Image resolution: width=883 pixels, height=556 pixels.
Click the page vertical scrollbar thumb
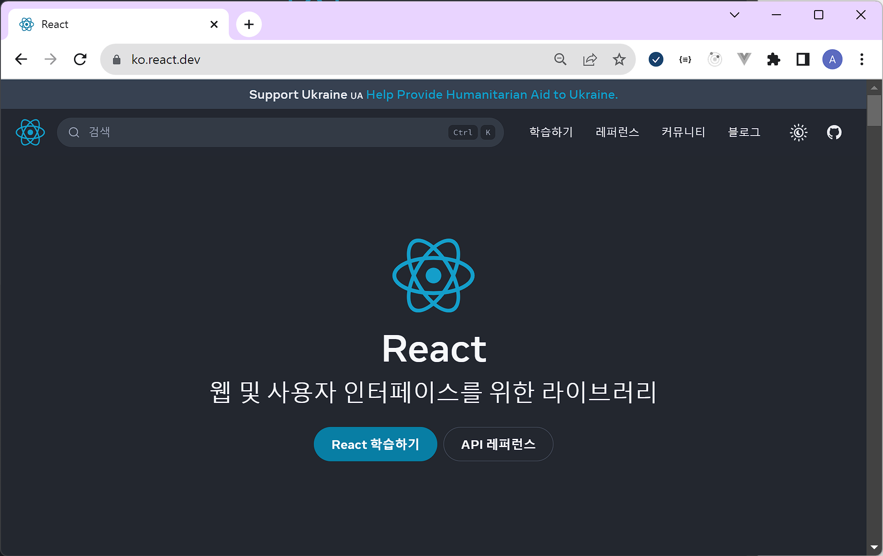(x=874, y=110)
